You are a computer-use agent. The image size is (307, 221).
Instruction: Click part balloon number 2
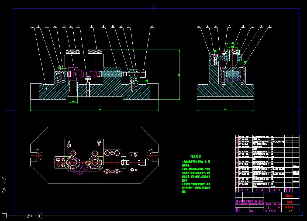click(38, 26)
